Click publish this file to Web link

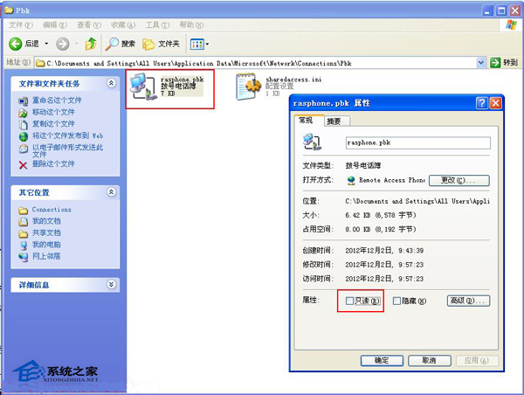pos(67,135)
